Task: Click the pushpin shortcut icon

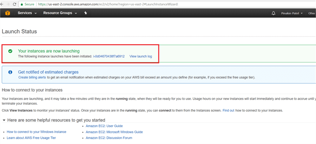Action: point(86,13)
